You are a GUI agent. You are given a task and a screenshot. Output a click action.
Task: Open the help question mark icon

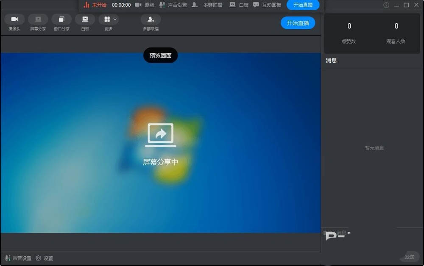[386, 5]
